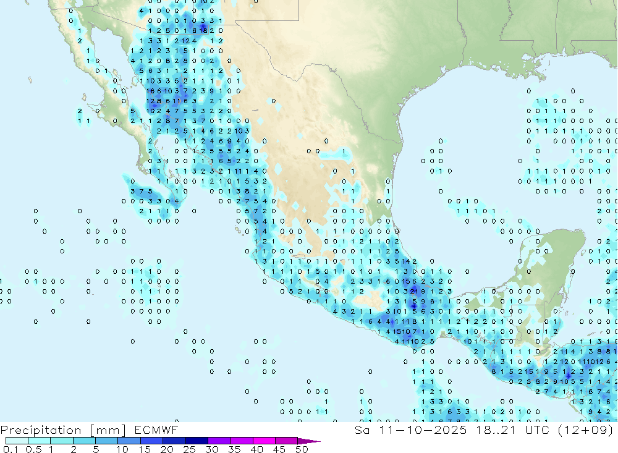Click the 1–2 mm legend color swatch

pyautogui.click(x=61, y=441)
